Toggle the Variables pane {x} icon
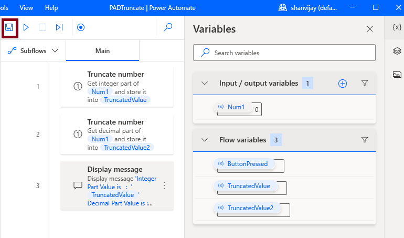Viewport: 404px width, 238px height. pyautogui.click(x=397, y=27)
